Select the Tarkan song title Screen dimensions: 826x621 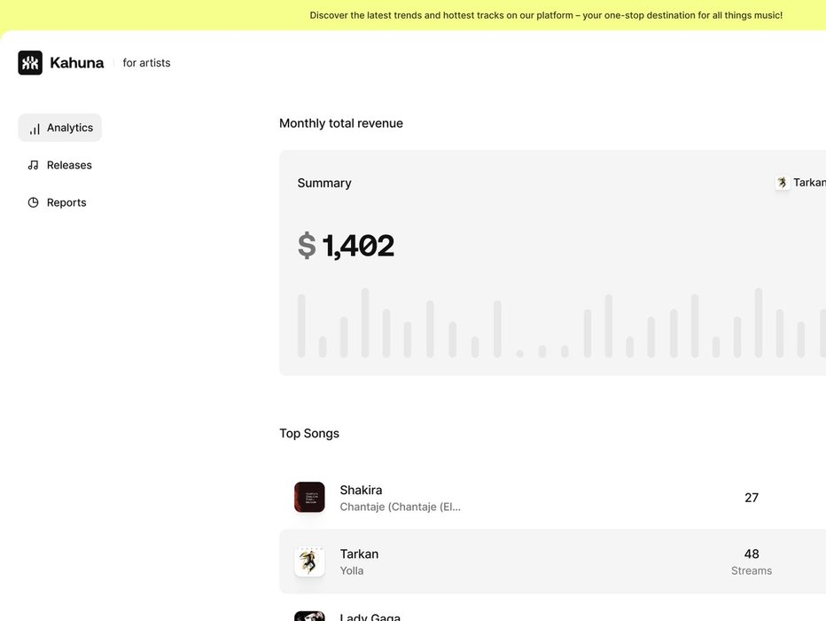coord(359,554)
